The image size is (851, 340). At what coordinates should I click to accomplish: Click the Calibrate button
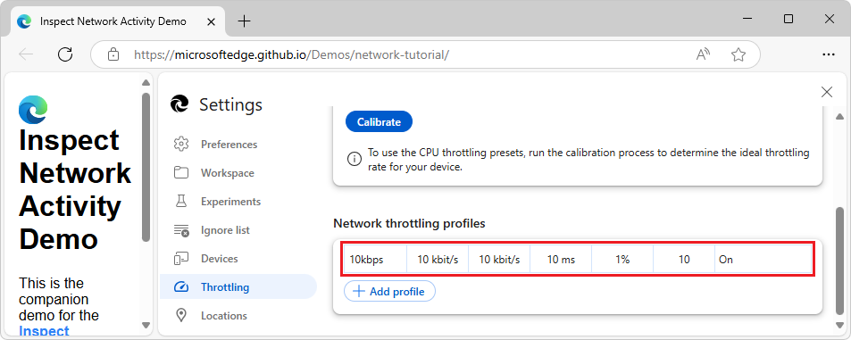(x=379, y=122)
